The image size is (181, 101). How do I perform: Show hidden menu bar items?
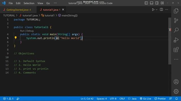[x=55, y=3]
